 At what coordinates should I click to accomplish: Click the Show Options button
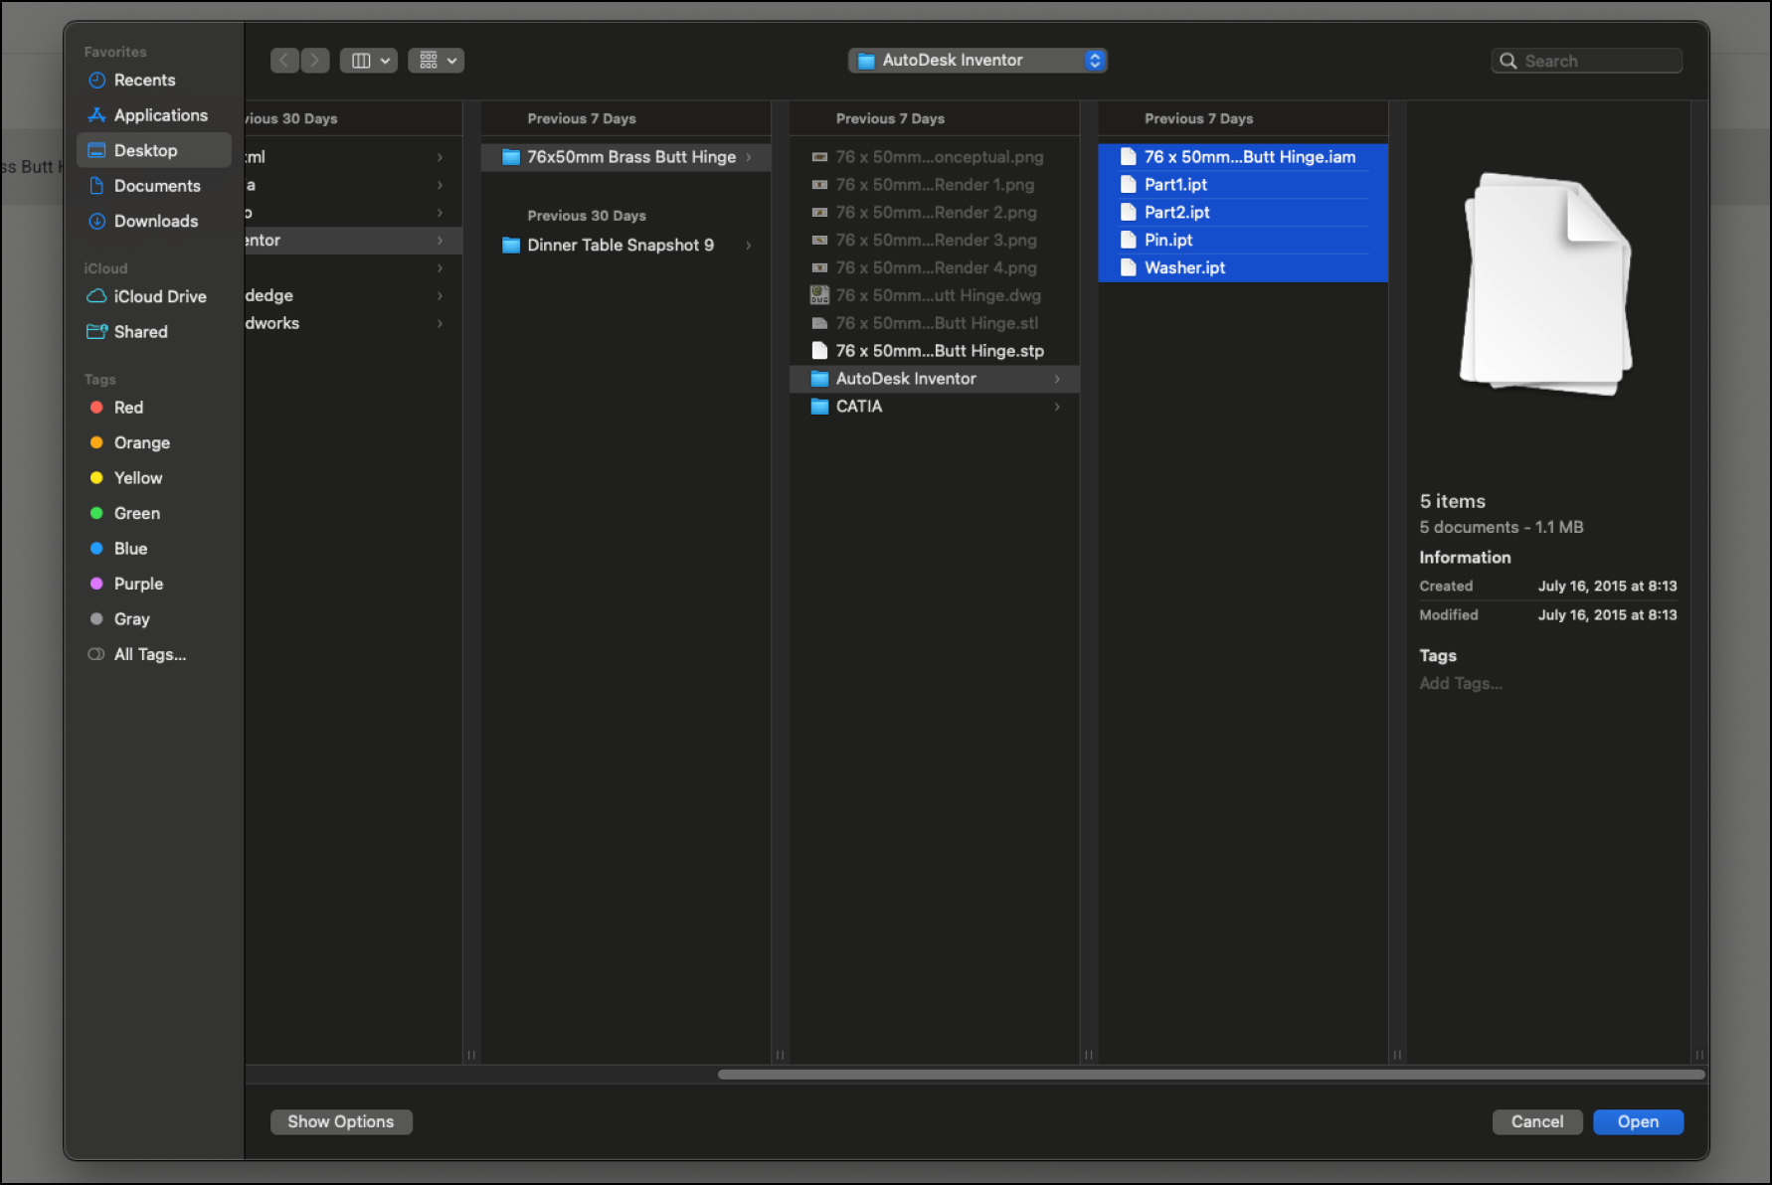point(340,1121)
